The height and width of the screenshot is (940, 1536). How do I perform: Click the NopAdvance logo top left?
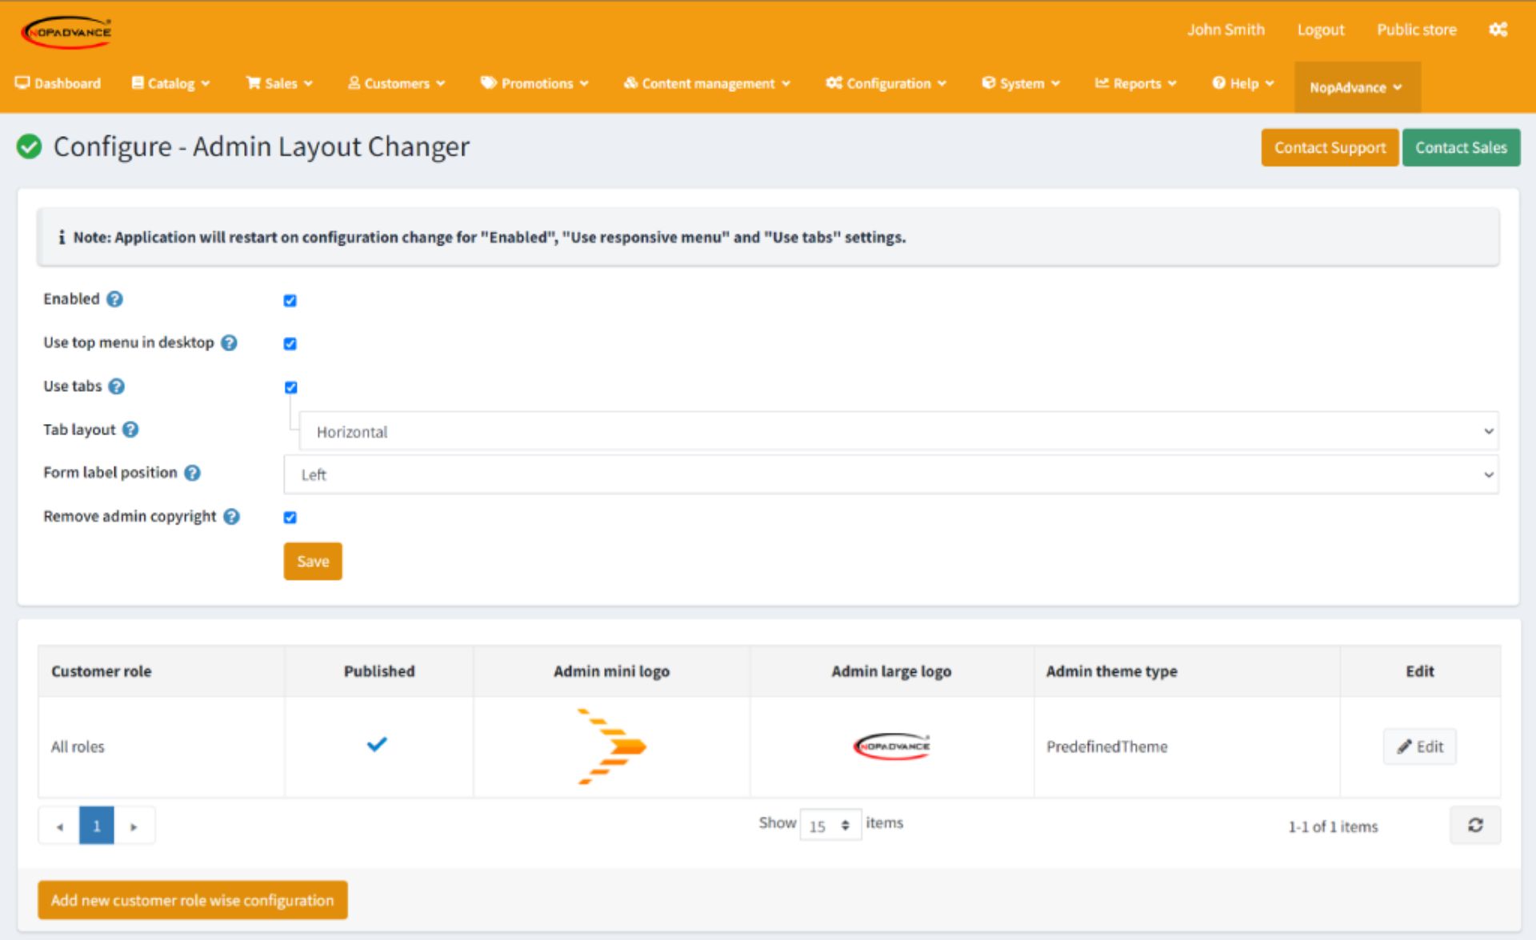click(67, 31)
